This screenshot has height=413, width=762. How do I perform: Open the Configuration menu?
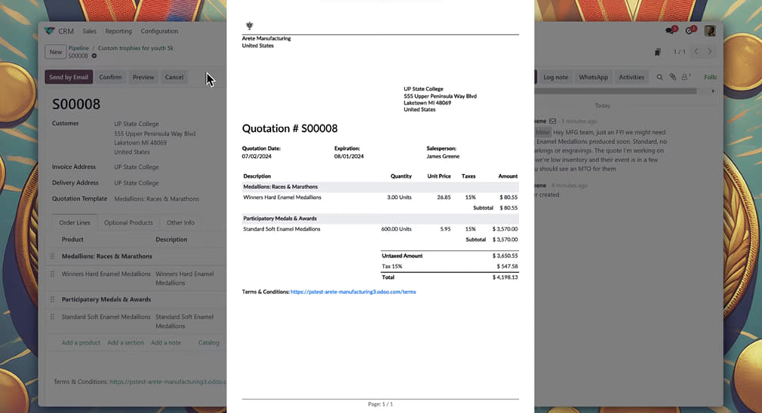pos(159,31)
